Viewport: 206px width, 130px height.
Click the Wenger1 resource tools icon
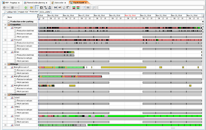[x=12, y=28]
